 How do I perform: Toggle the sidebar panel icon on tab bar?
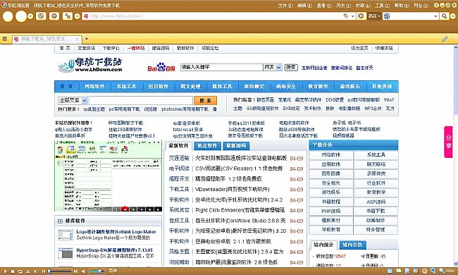5,39
